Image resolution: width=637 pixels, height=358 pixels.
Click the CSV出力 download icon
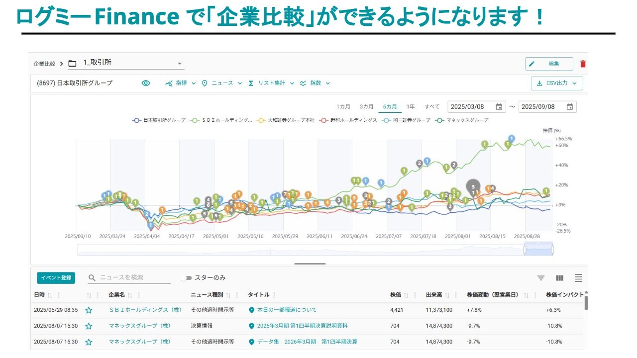click(x=539, y=84)
